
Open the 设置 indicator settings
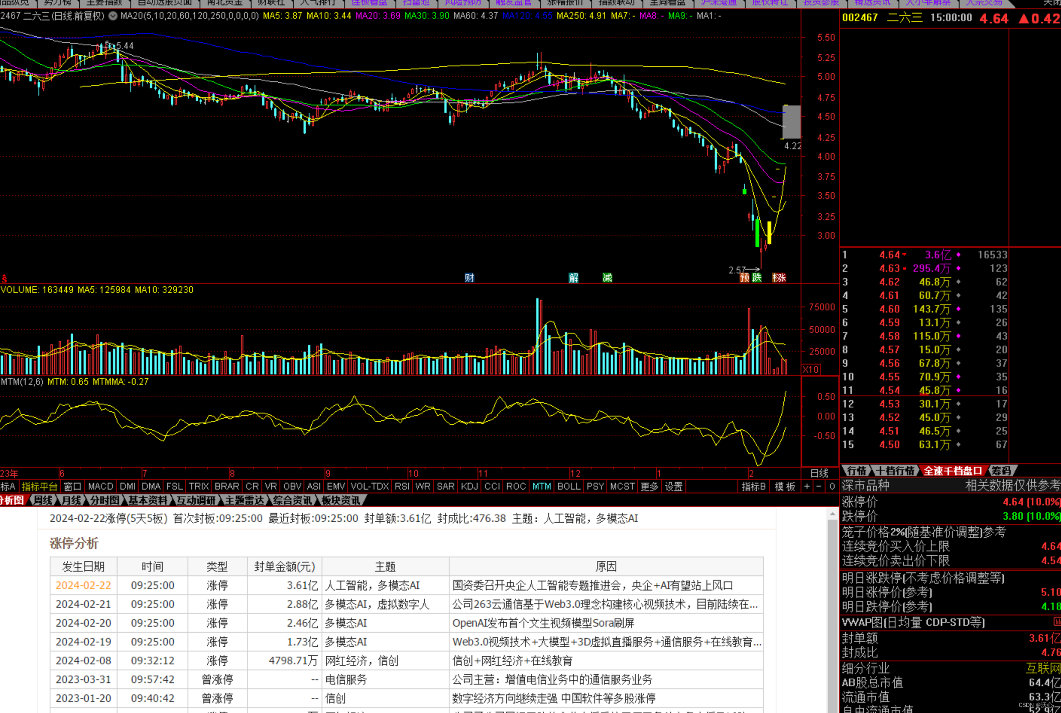[674, 487]
